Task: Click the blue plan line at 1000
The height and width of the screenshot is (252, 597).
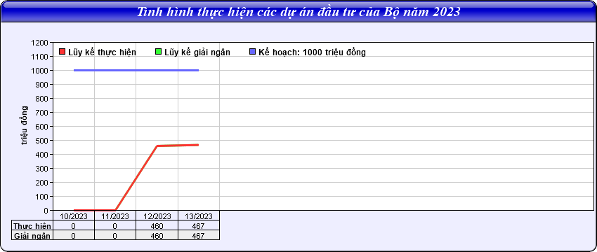Action: coord(136,70)
